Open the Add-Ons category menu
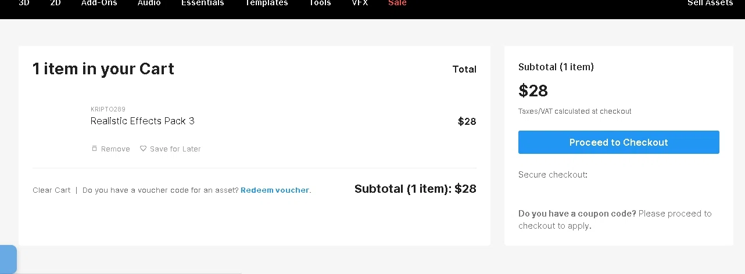 [x=99, y=3]
